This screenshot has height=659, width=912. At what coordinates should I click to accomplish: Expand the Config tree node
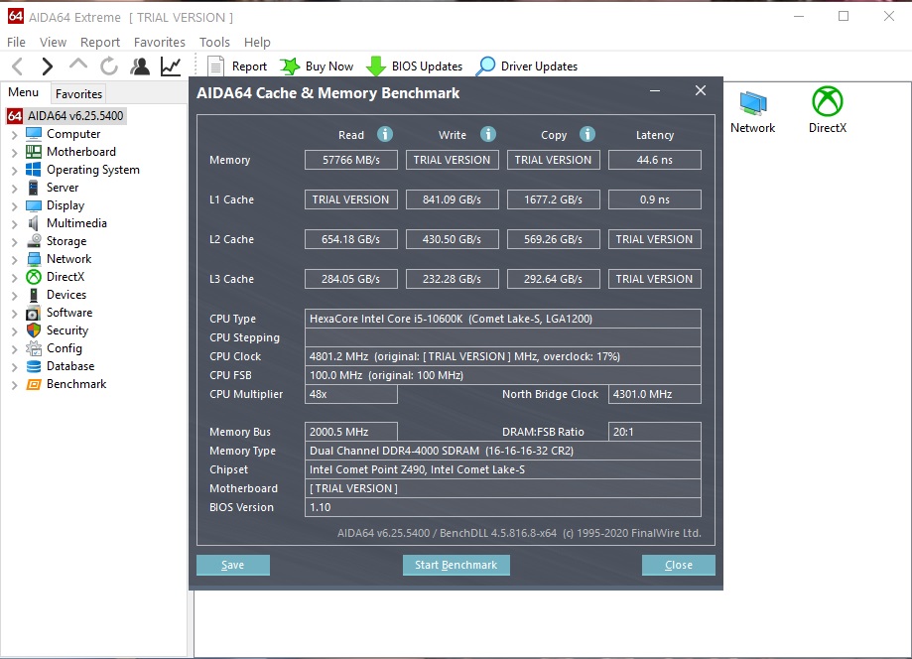pos(15,349)
